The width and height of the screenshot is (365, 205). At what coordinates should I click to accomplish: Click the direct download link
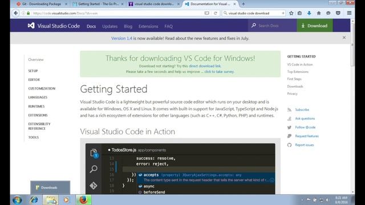click(205, 66)
